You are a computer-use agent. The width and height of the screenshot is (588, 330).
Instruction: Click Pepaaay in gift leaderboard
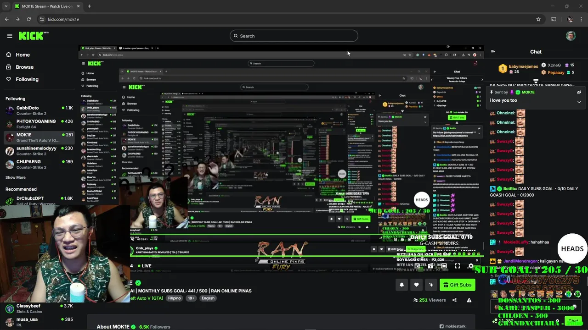[x=558, y=72]
